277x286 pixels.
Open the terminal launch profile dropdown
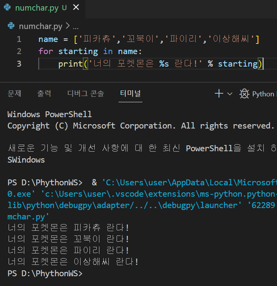click(x=230, y=94)
